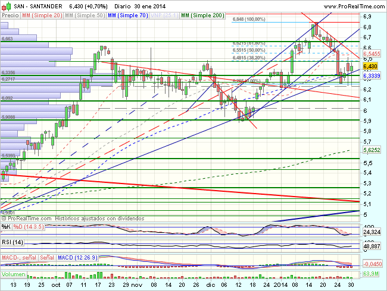Click the 6,3356 level label
This screenshot has height=291, width=387.
(x=8, y=72)
